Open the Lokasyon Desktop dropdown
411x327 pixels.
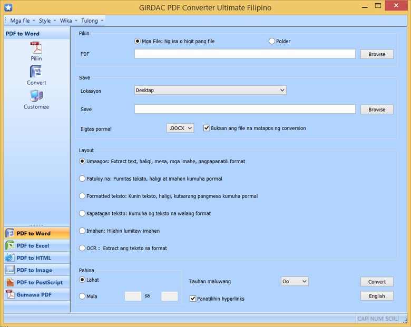pos(210,90)
